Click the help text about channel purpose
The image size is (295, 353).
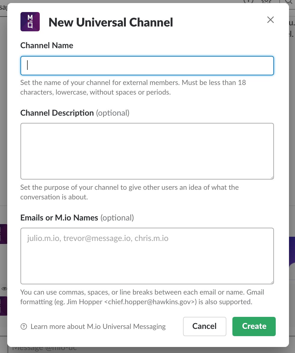click(129, 192)
